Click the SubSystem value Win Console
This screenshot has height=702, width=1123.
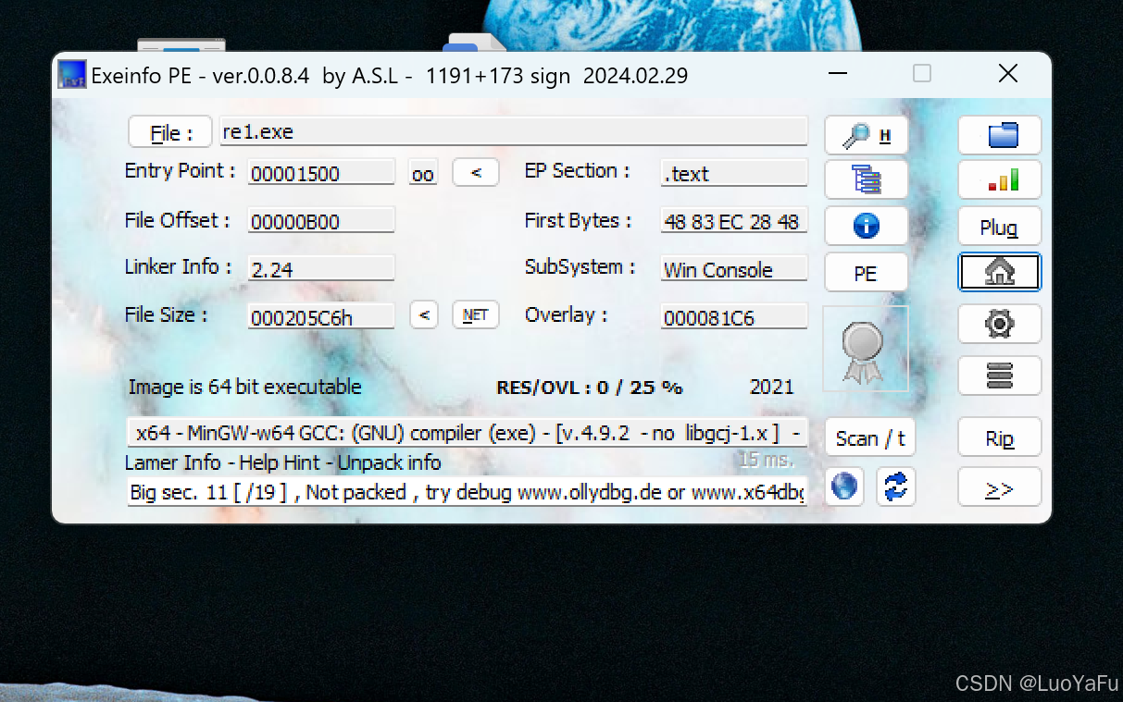coord(733,269)
